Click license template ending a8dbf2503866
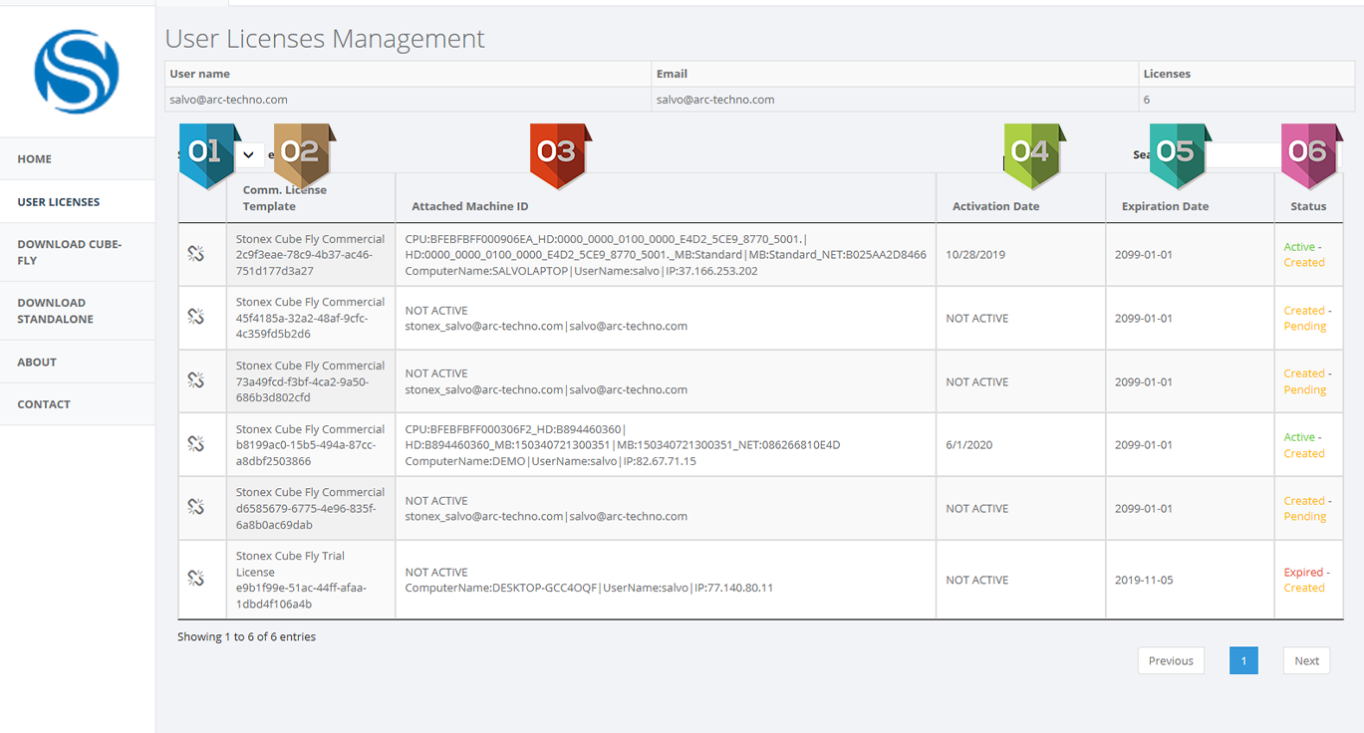Screen dimensions: 1364x733 coord(310,445)
